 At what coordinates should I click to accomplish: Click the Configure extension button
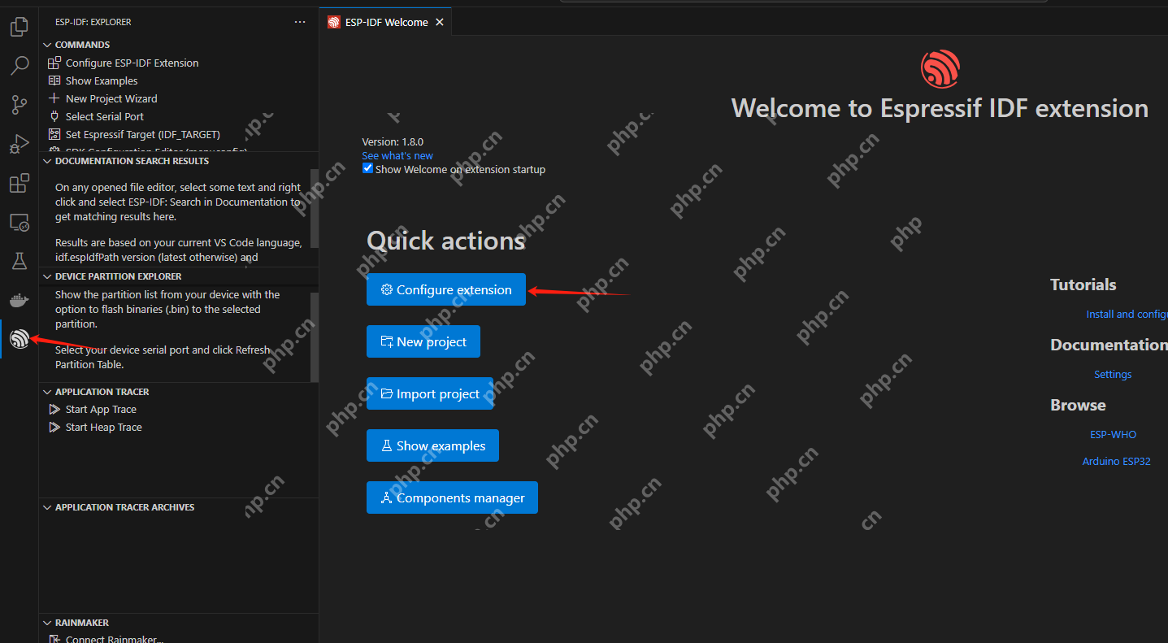coord(446,289)
